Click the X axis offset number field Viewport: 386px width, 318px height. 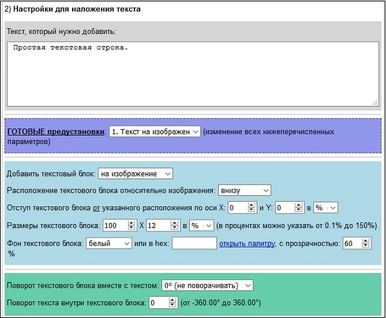pos(238,208)
